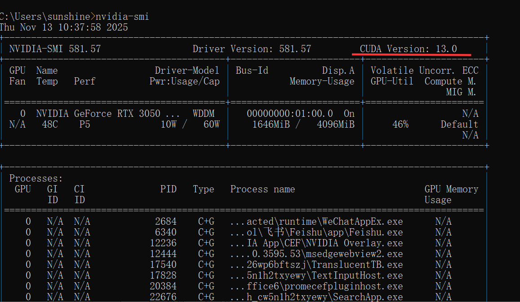This screenshot has width=520, height=302.
Task: Select the Bus-Id column header
Action: (x=252, y=71)
